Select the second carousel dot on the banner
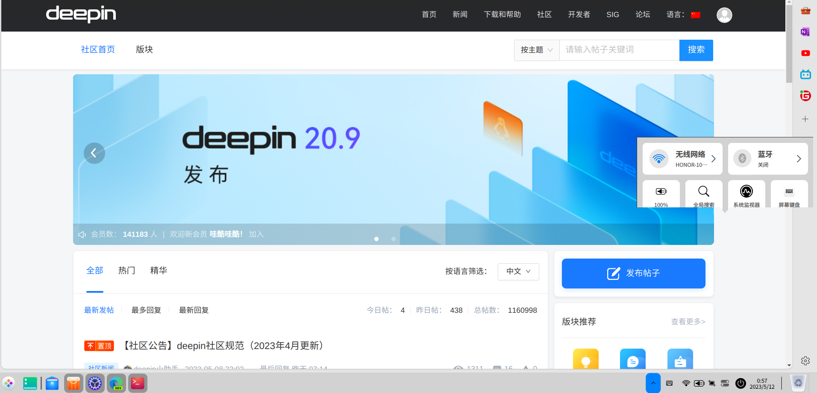The height and width of the screenshot is (393, 817). click(394, 239)
